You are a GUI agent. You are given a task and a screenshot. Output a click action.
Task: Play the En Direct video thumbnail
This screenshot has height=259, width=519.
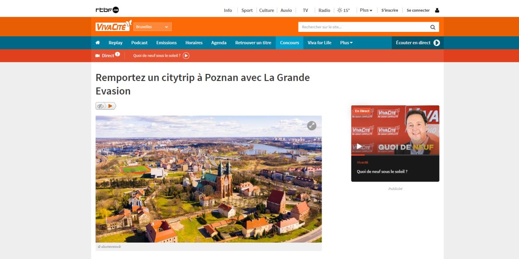point(359,147)
